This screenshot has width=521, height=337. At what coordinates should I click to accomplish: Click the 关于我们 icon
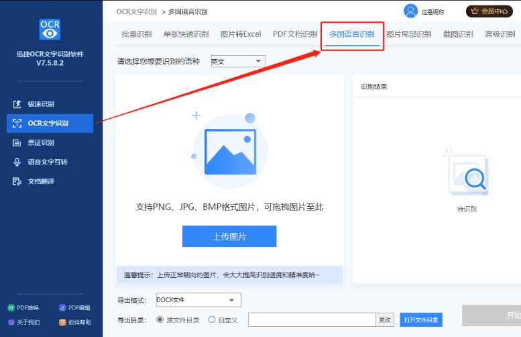[11, 322]
